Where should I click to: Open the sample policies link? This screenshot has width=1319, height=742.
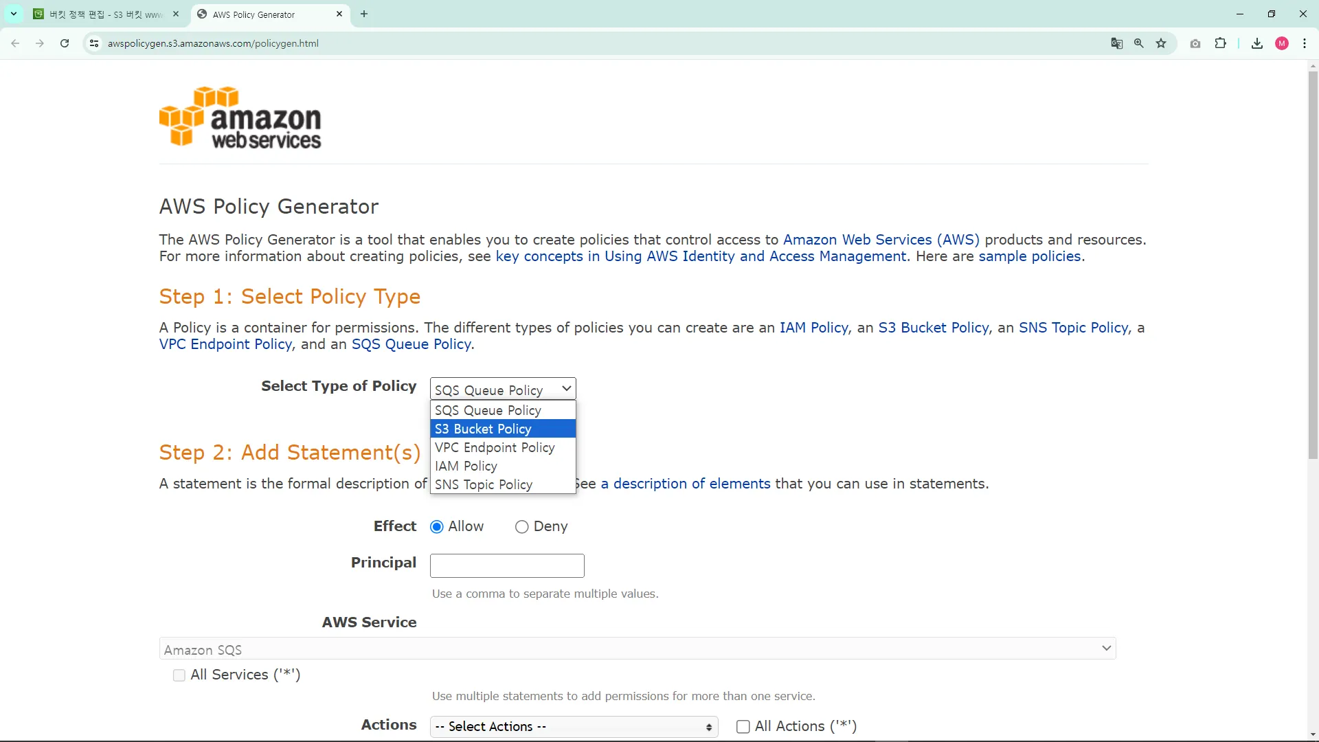[1029, 256]
